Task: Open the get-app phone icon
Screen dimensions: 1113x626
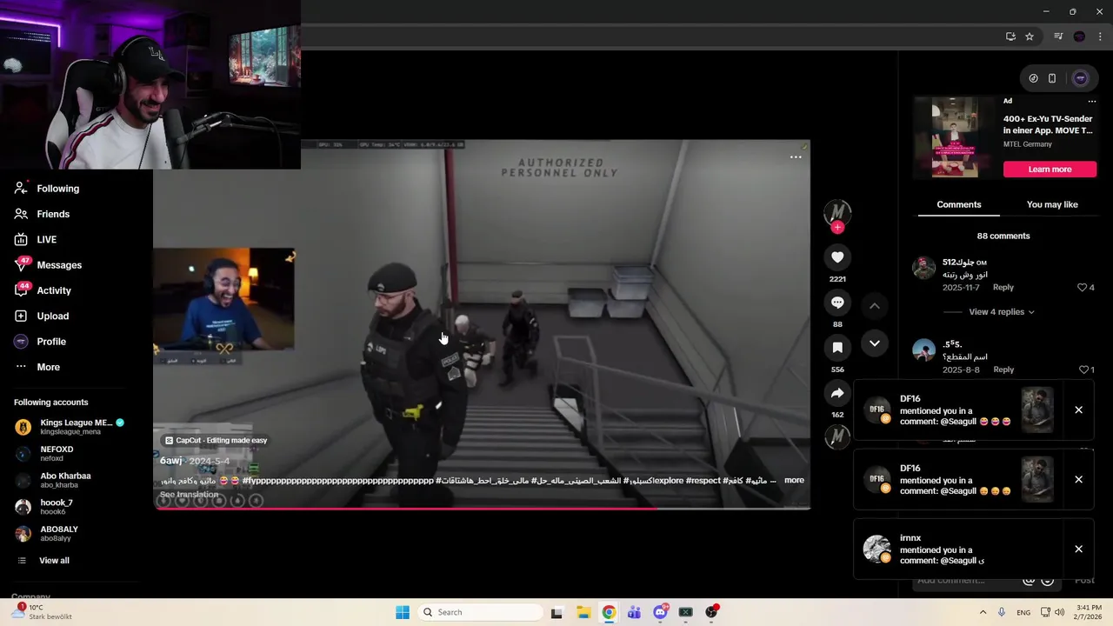Action: (x=1052, y=78)
